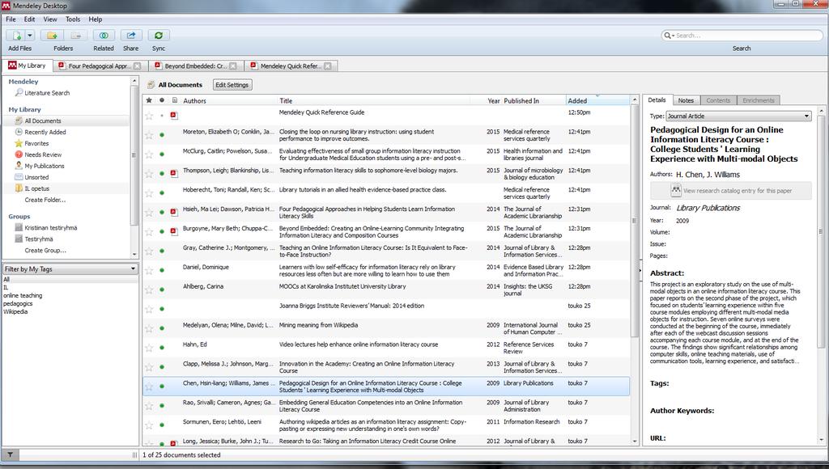Viewport: 829px width, 469px height.
Task: Toggle read dot for Gray, Catherine row
Action: pyautogui.click(x=162, y=251)
